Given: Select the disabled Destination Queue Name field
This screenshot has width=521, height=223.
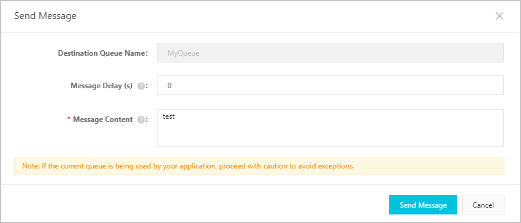Looking at the screenshot, I should point(330,53).
